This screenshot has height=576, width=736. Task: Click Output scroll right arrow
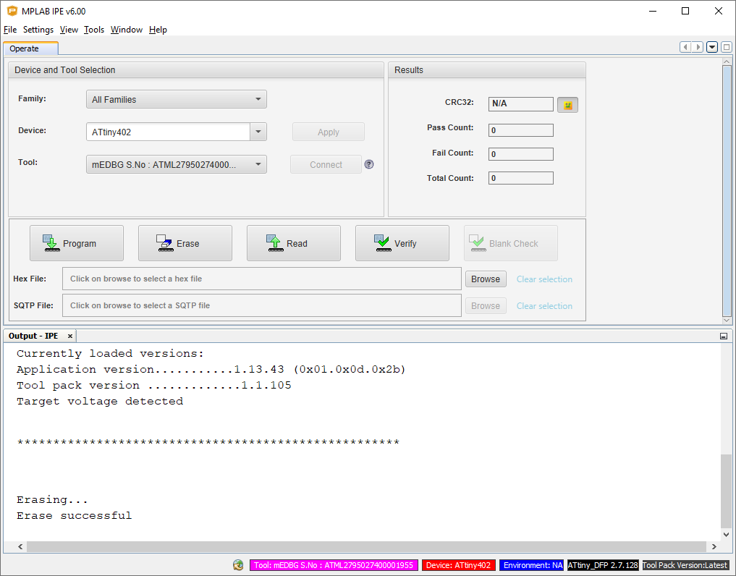[x=714, y=546]
